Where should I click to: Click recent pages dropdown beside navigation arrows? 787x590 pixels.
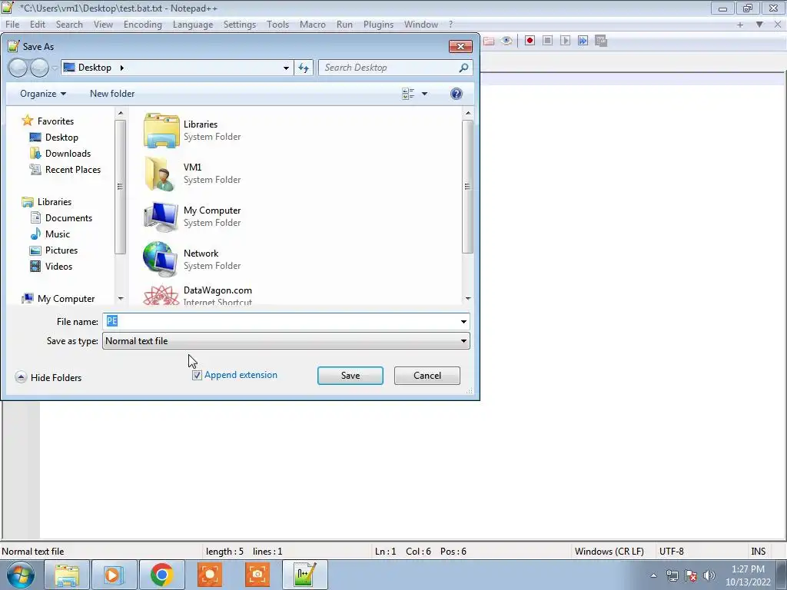[55, 68]
